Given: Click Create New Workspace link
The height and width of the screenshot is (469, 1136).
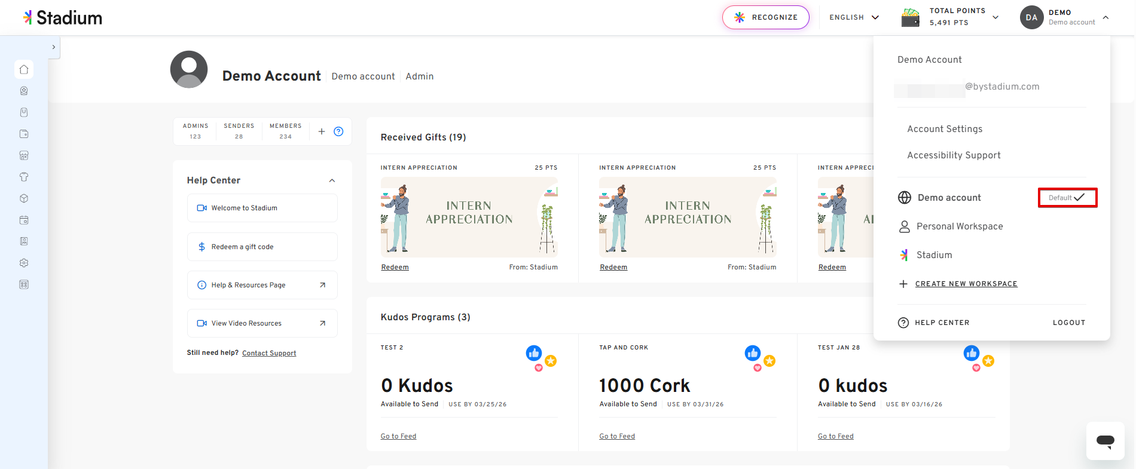Looking at the screenshot, I should click(x=966, y=284).
